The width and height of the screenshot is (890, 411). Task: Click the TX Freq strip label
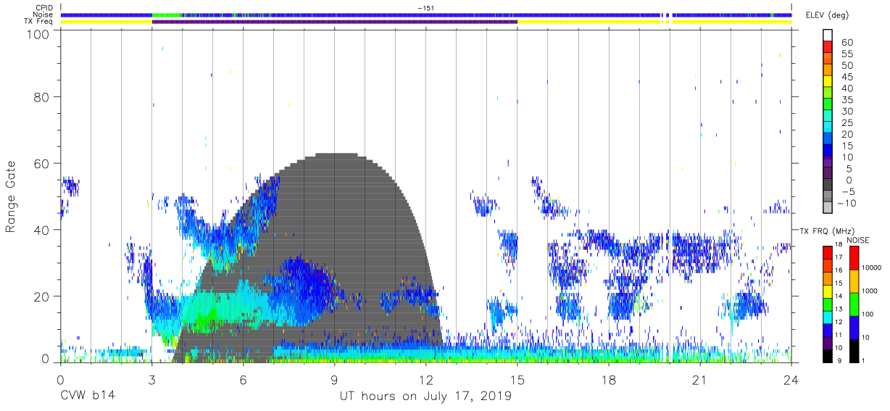point(38,22)
